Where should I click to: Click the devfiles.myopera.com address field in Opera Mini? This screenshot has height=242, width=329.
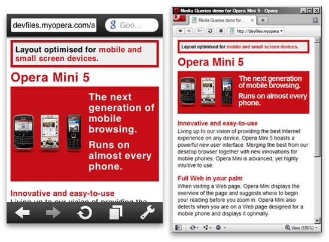tap(54, 25)
